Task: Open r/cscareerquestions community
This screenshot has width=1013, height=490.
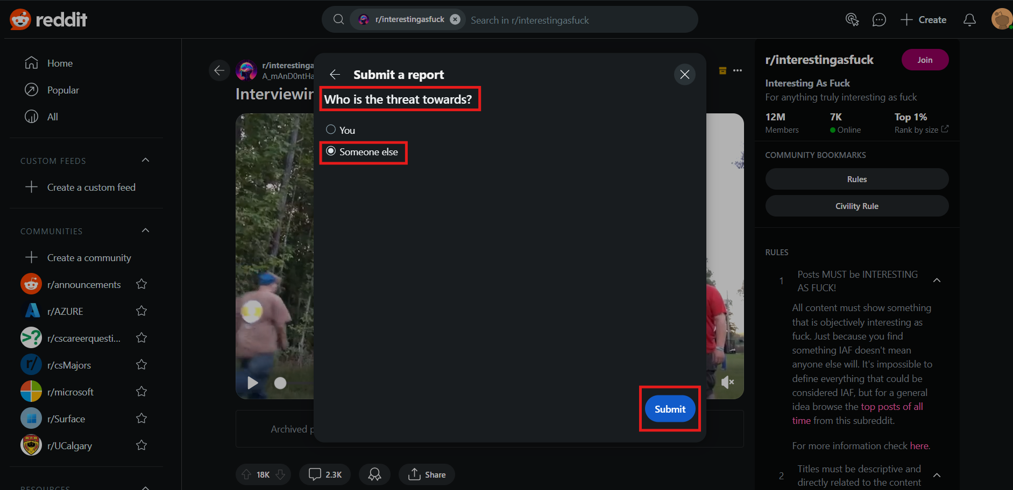Action: 70,338
